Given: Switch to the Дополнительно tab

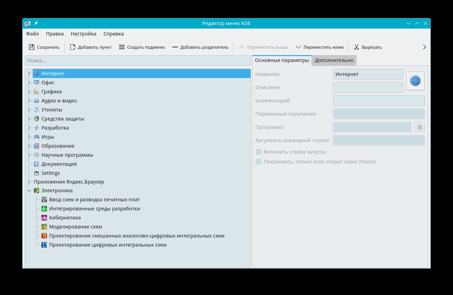Looking at the screenshot, I should pyautogui.click(x=334, y=60).
